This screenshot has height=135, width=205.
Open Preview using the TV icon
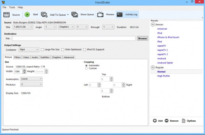tap(100, 14)
